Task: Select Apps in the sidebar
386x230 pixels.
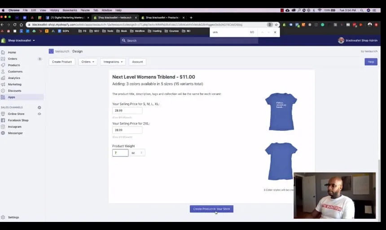Action: point(11,97)
